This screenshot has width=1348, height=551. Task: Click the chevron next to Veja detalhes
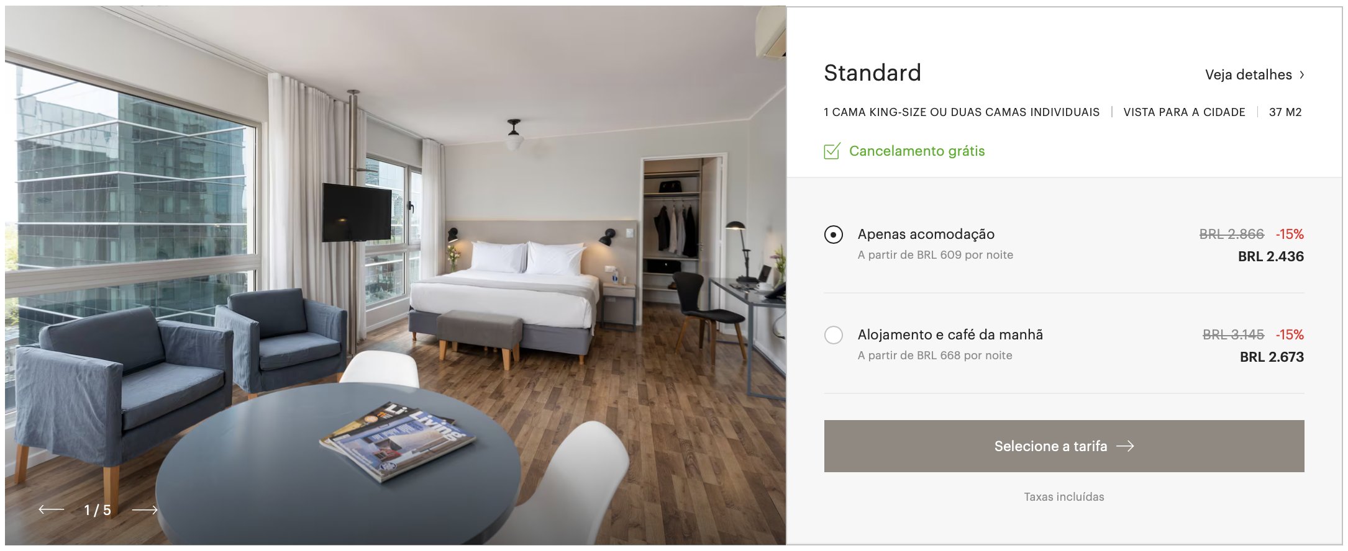(x=1302, y=74)
